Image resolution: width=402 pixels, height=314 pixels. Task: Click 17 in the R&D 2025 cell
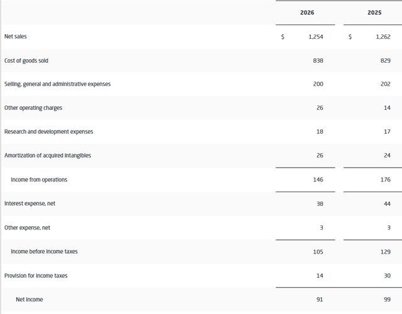point(387,131)
